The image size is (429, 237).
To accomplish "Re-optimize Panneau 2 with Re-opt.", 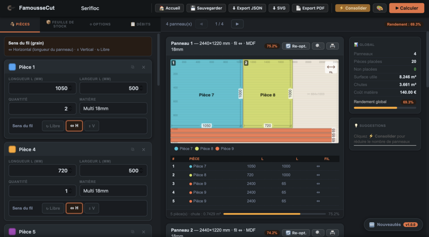I will coord(296,233).
